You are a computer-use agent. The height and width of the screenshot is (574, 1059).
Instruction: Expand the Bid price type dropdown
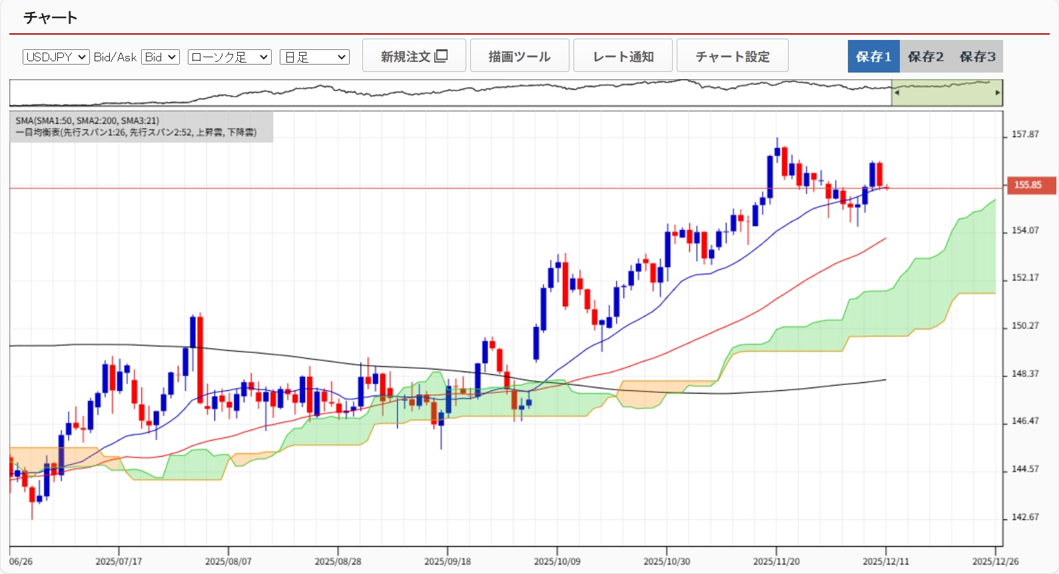pyautogui.click(x=161, y=57)
